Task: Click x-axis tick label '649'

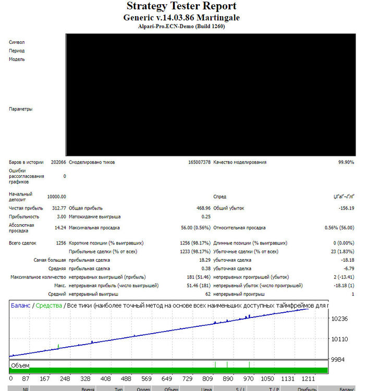Action: (x=166, y=379)
